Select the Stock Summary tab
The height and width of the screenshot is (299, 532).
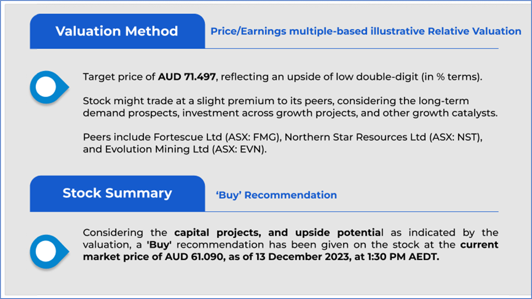(117, 193)
